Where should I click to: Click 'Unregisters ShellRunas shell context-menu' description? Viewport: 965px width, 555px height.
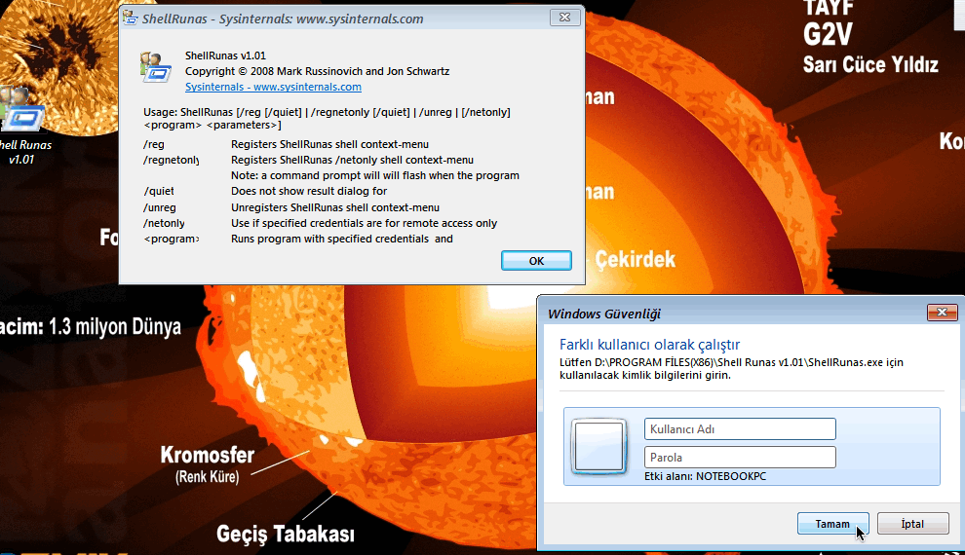pyautogui.click(x=335, y=207)
